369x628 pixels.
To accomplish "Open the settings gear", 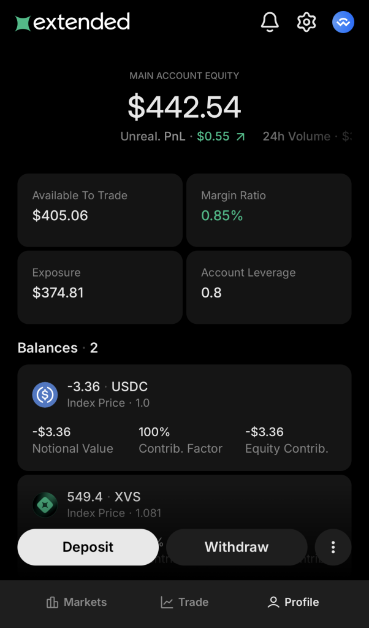I will click(x=306, y=23).
